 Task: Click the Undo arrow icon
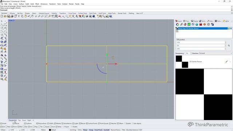click(29, 16)
